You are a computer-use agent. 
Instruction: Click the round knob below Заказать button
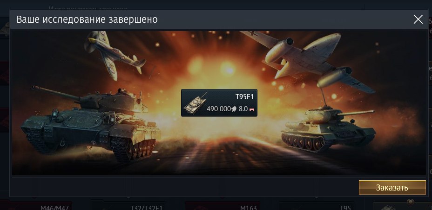411,202
